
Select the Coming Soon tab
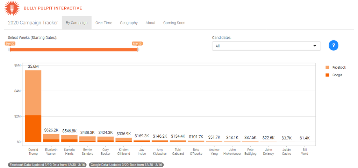click(174, 23)
